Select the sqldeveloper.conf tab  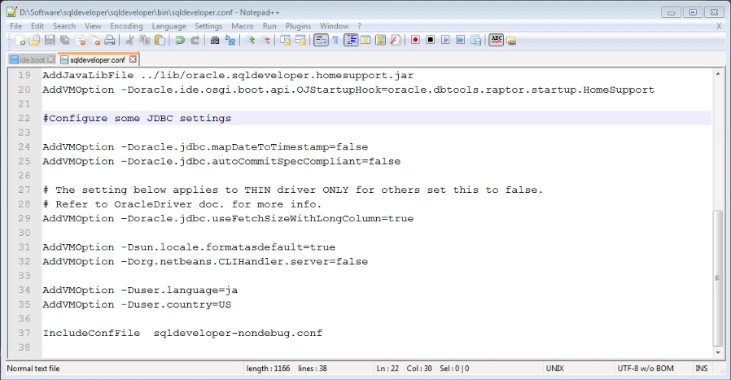[97, 59]
